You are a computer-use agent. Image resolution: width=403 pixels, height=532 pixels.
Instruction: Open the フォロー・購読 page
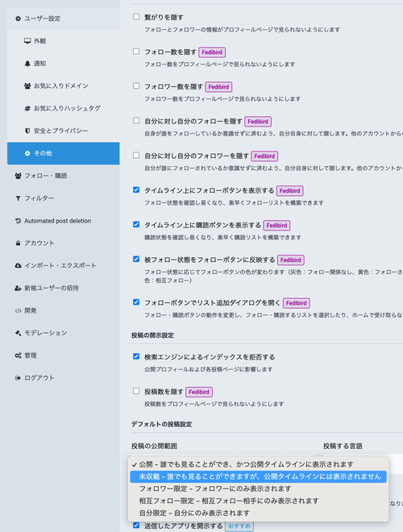pos(64,176)
